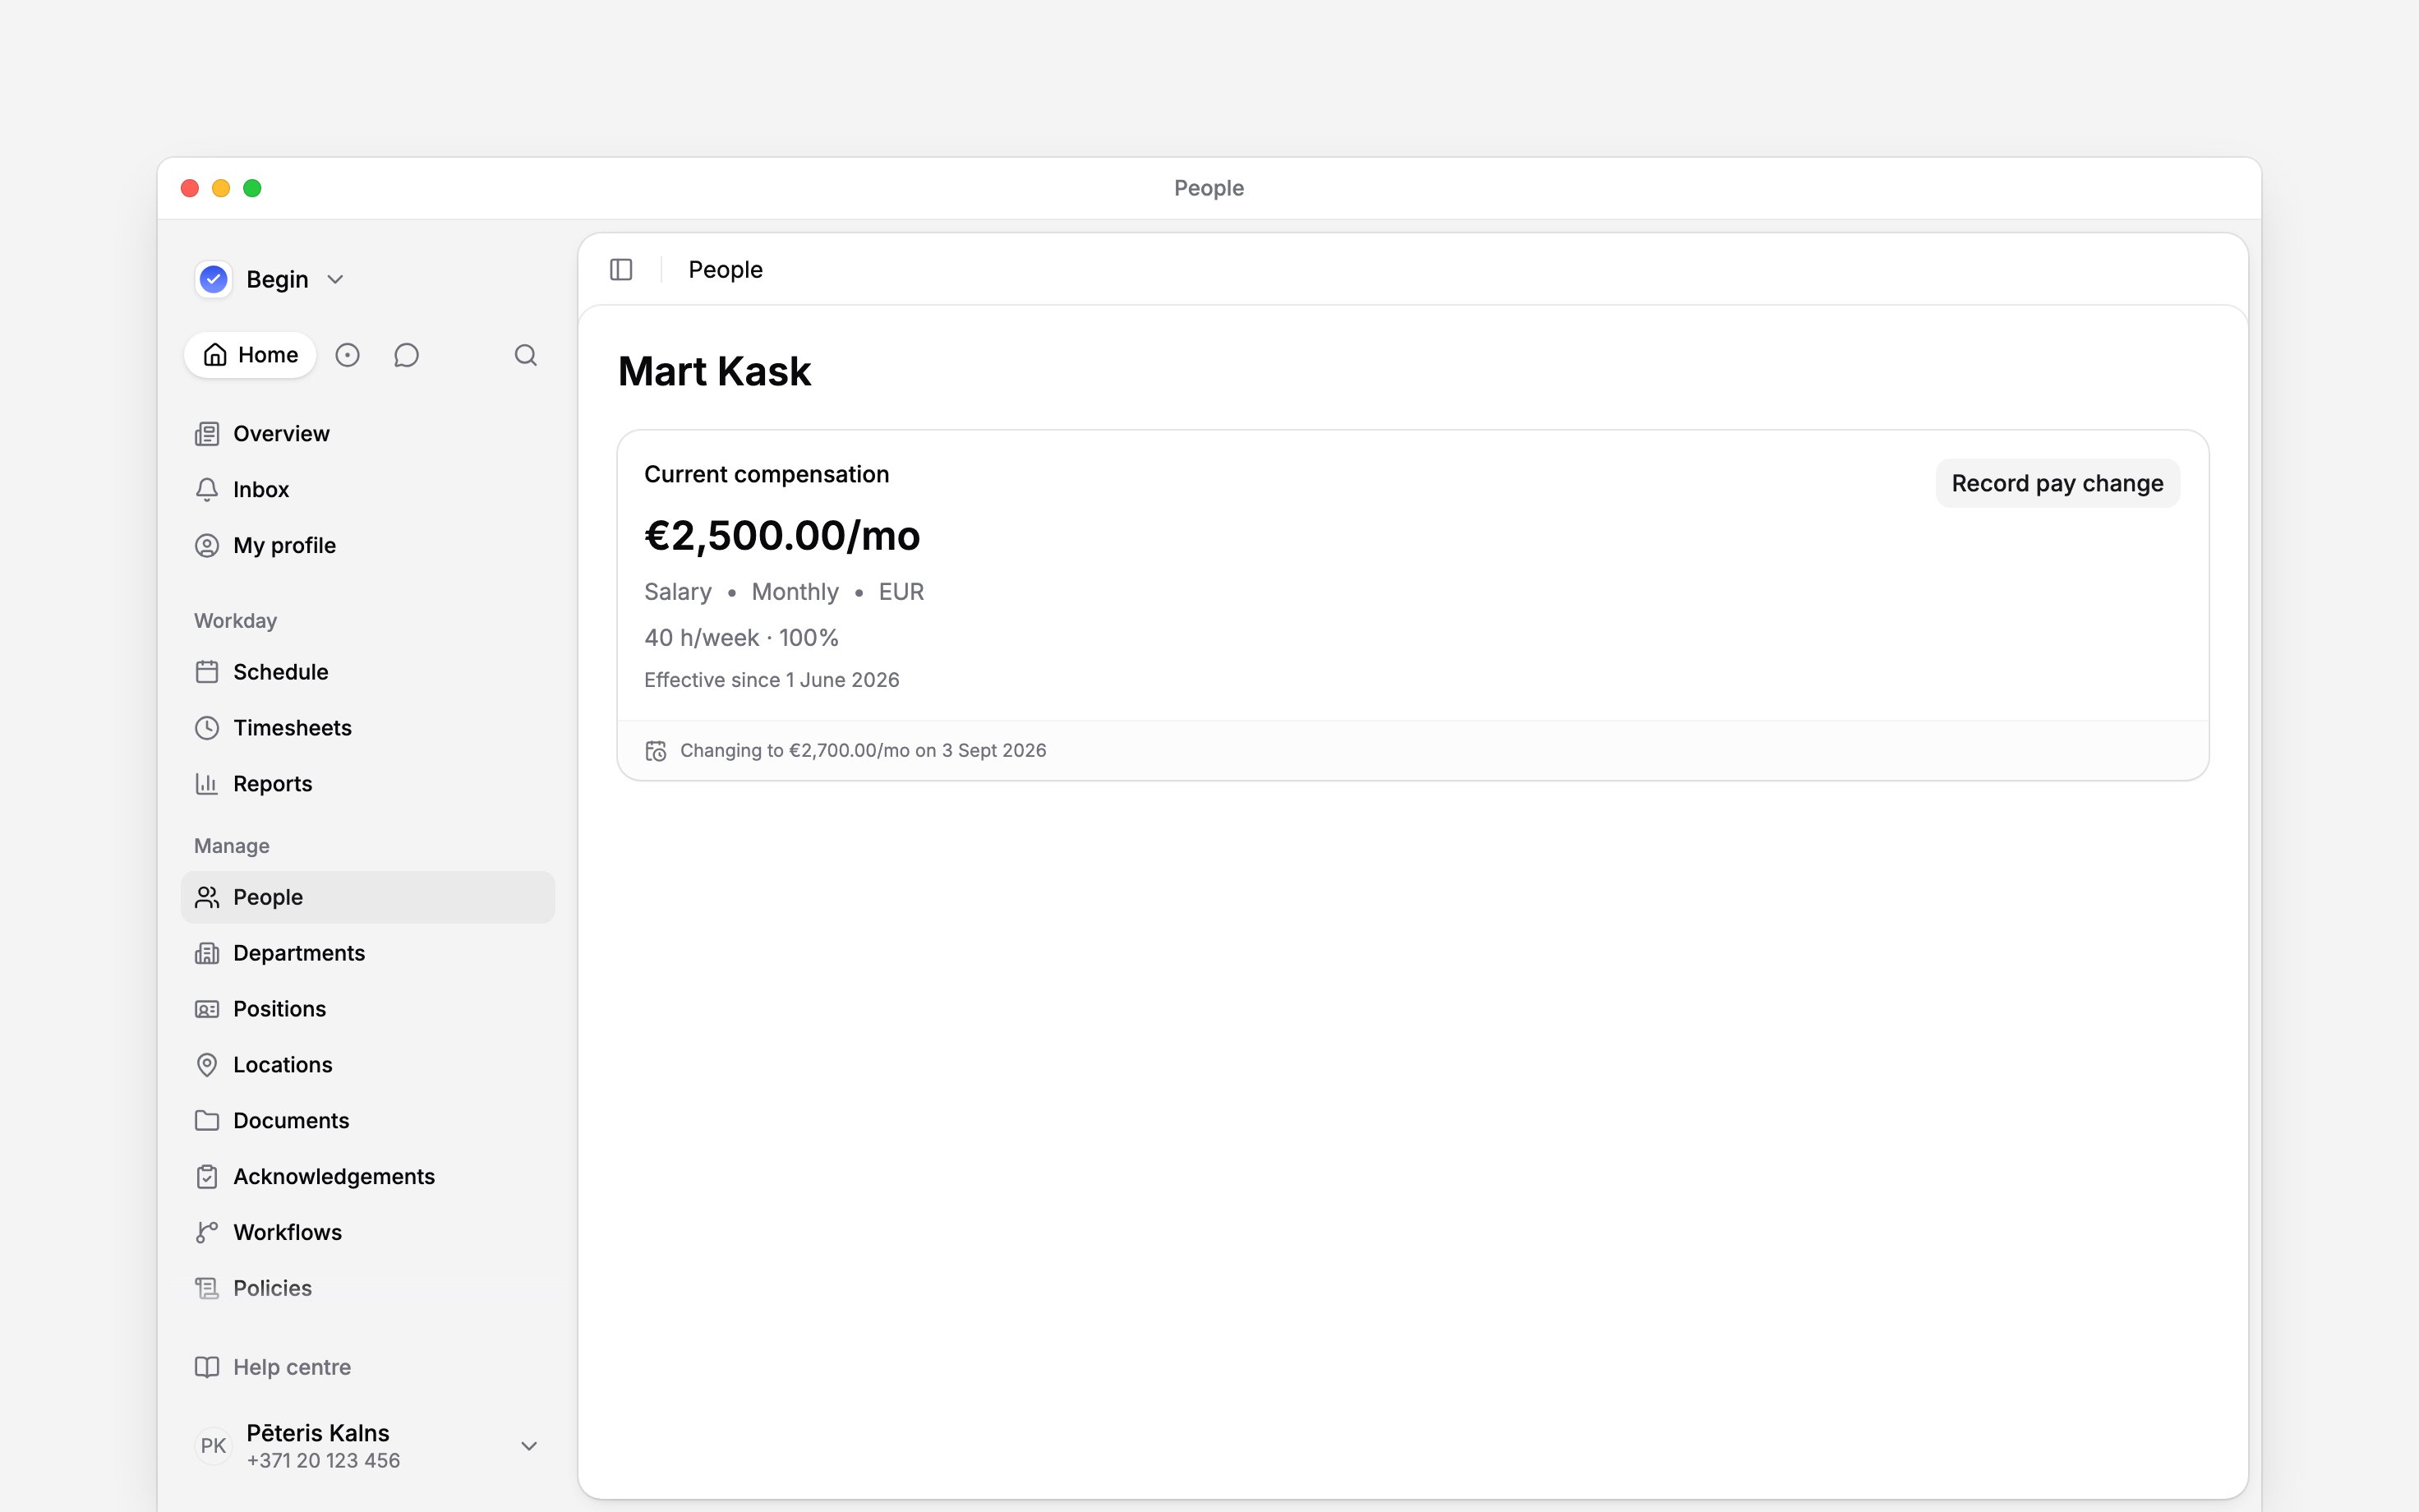
Task: Toggle the sidebar panel icon
Action: pyautogui.click(x=620, y=270)
